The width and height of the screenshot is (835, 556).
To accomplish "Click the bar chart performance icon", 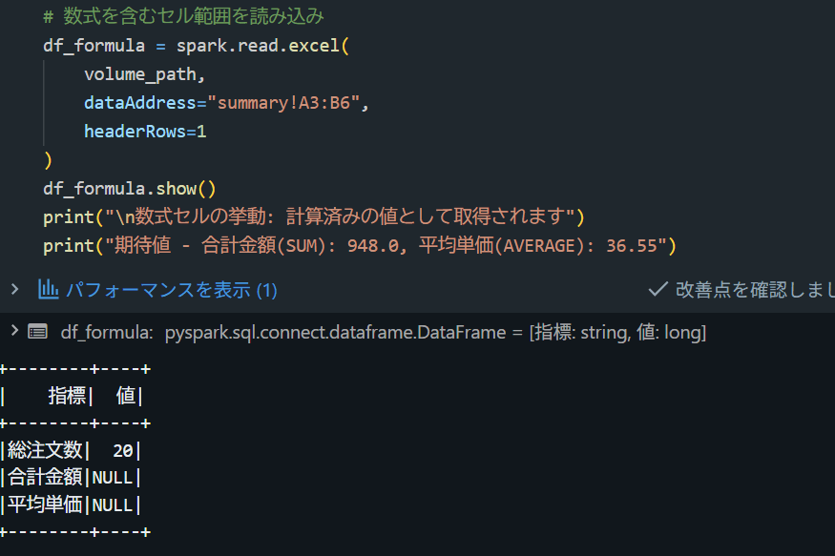I will (x=48, y=289).
